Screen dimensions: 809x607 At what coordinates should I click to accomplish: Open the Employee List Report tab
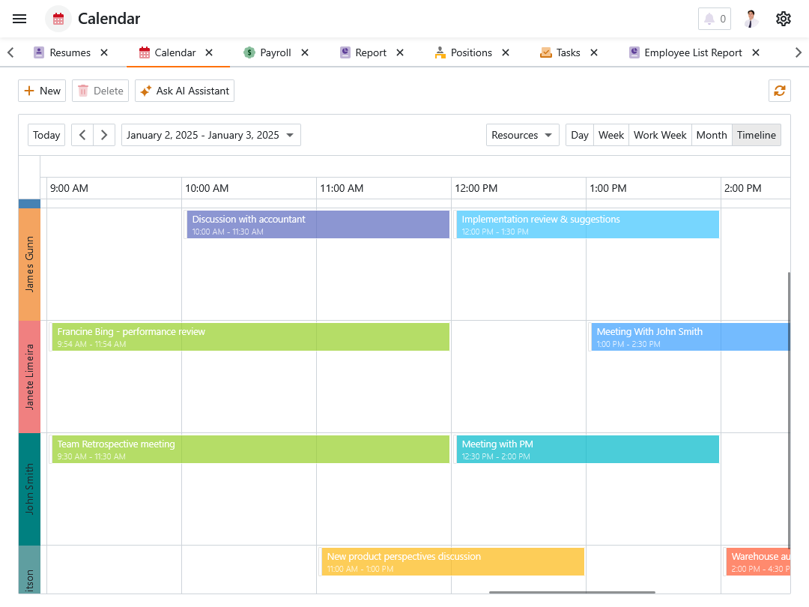tap(692, 52)
